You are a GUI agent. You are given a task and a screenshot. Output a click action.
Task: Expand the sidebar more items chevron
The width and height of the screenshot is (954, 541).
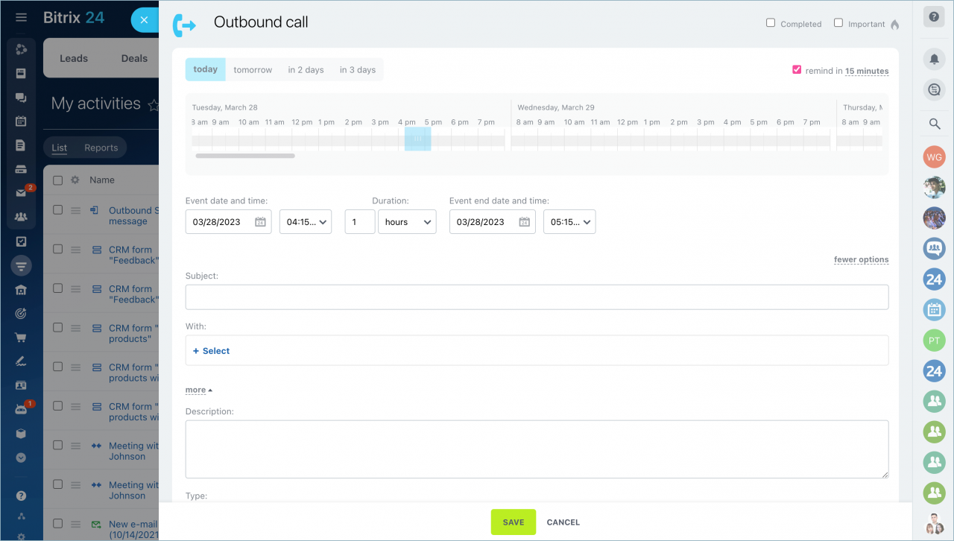click(21, 458)
